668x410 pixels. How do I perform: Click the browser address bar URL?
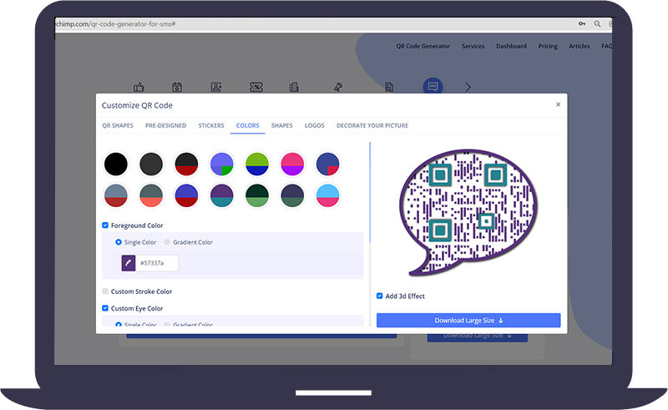[115, 24]
